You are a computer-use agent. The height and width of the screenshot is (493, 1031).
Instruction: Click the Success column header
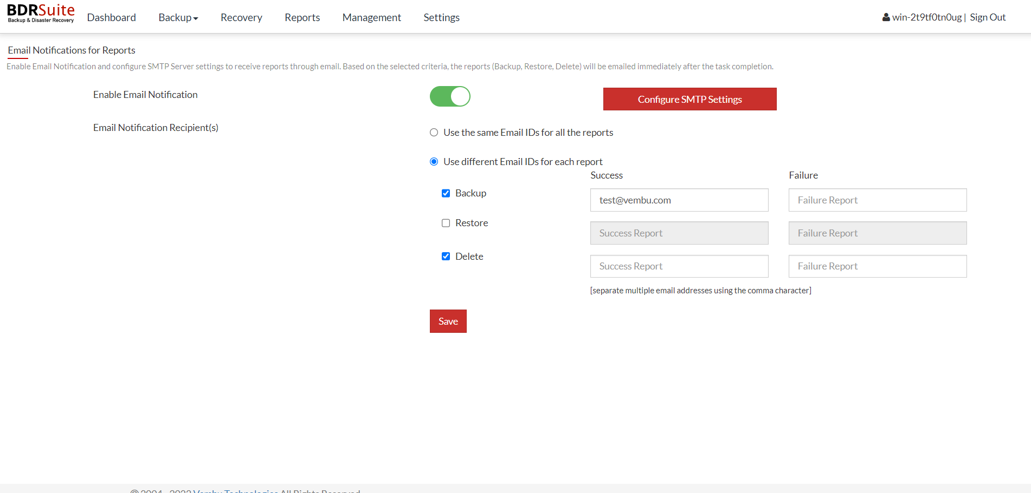607,175
